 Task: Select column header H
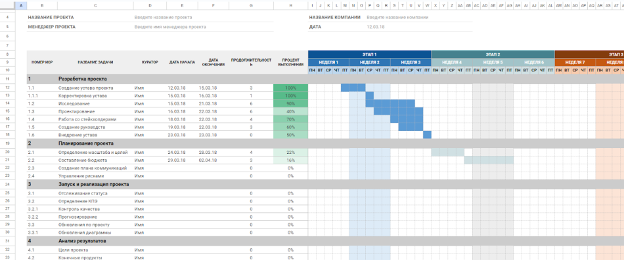tap(291, 5)
